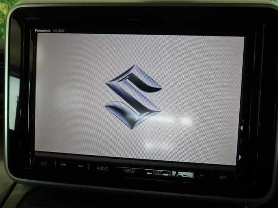This screenshot has height=208, width=278.
Task: Open the MENU screen
Action: click(129, 171)
